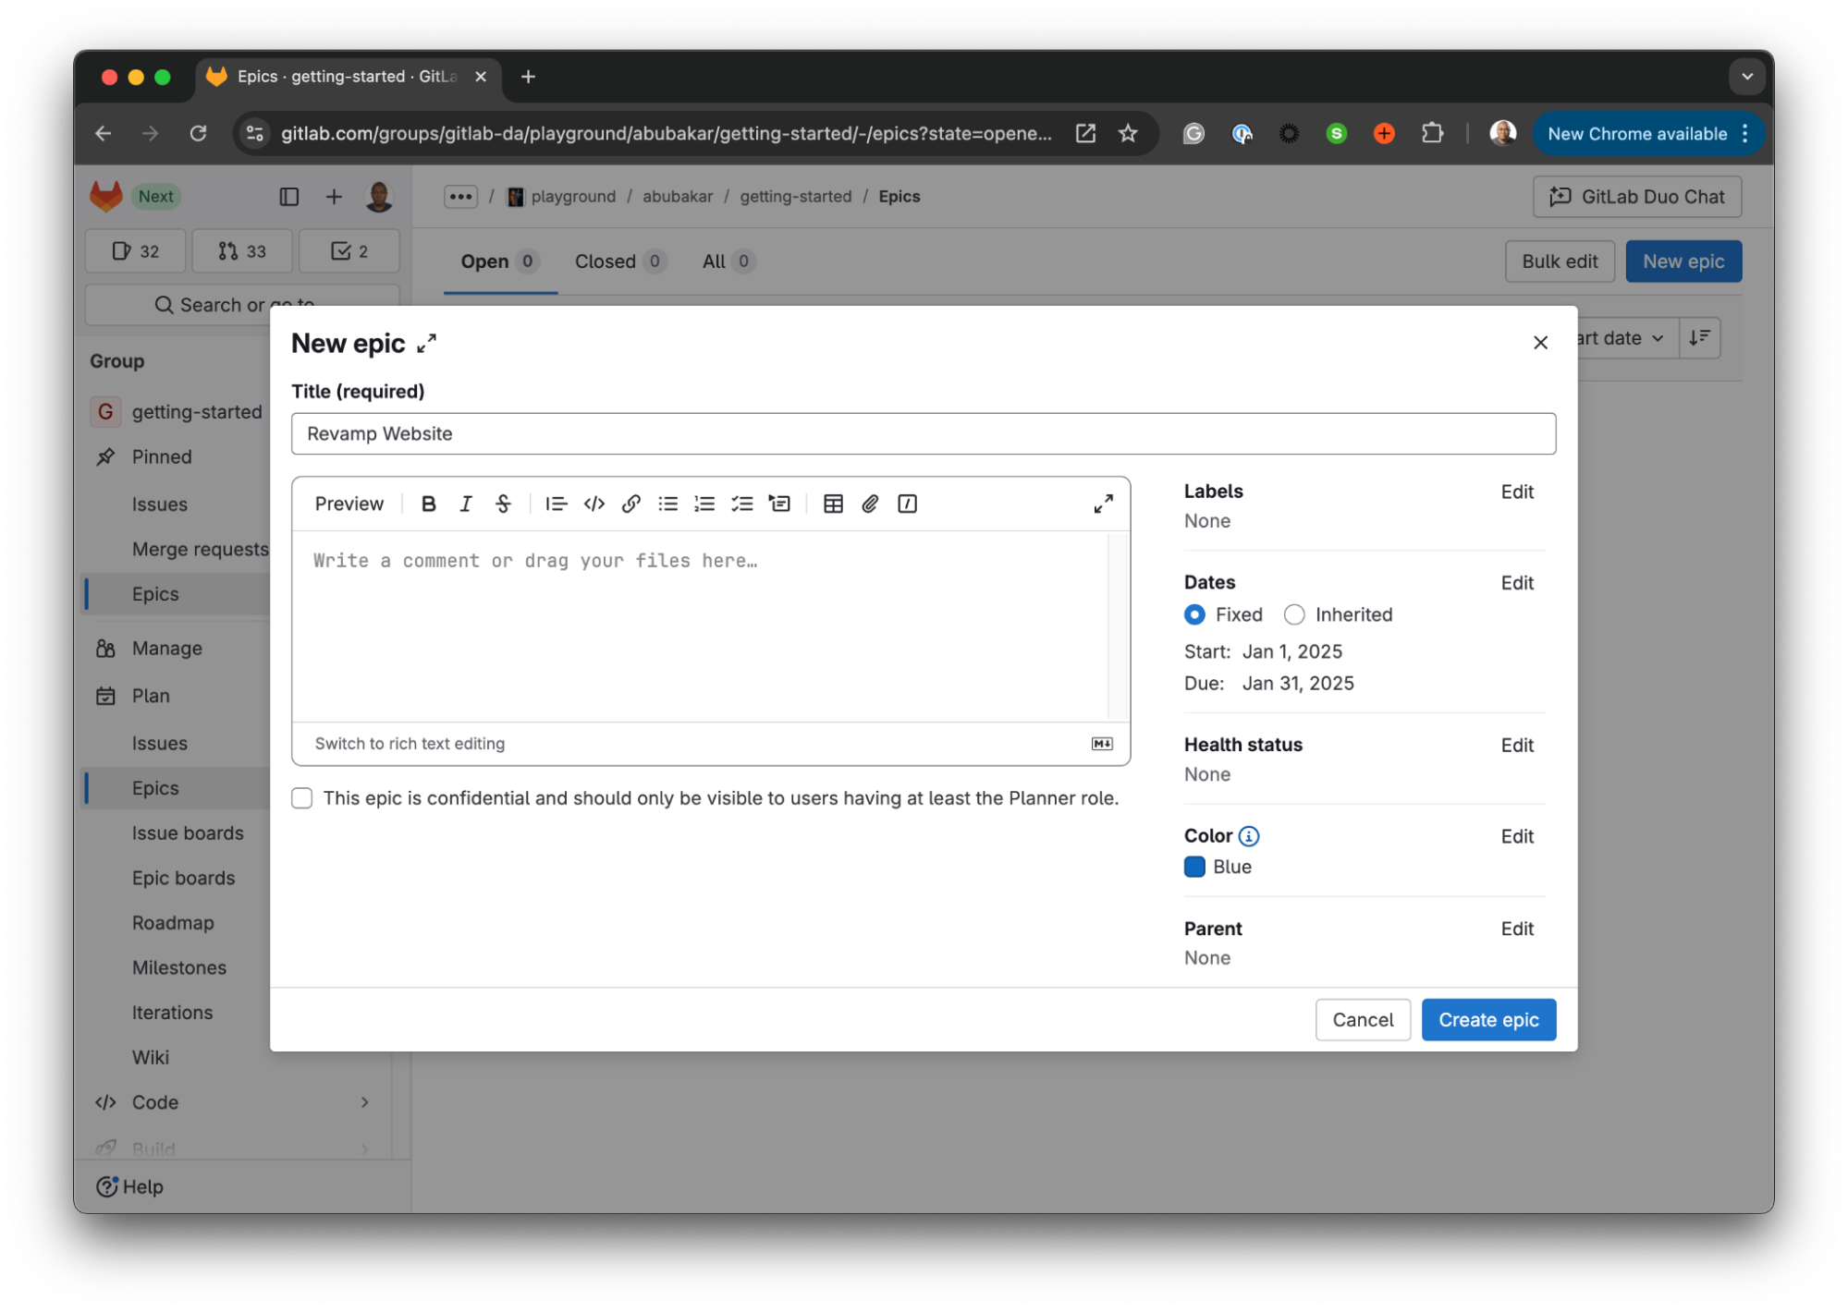
Task: Click the Create epic button
Action: tap(1488, 1018)
